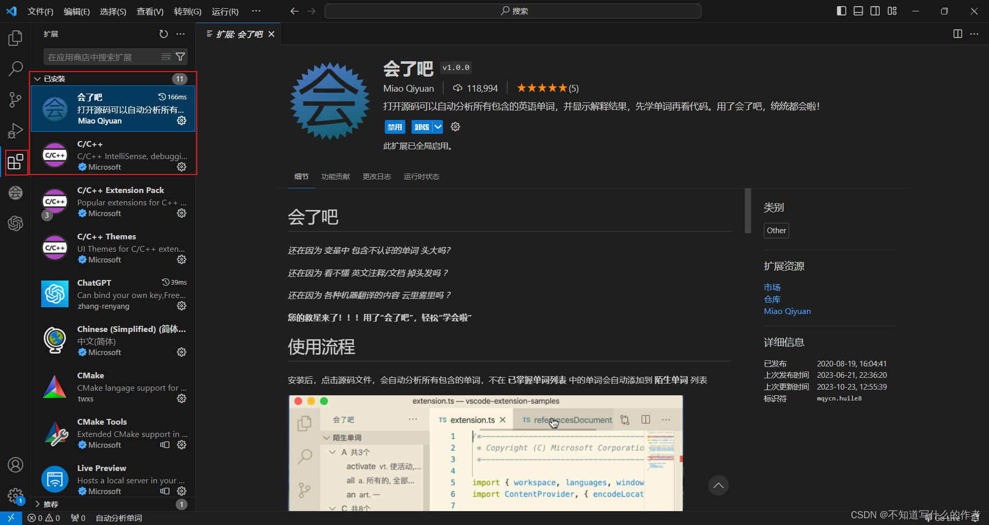
Task: Toggle sync icon for CMake Tools extension
Action: (165, 445)
